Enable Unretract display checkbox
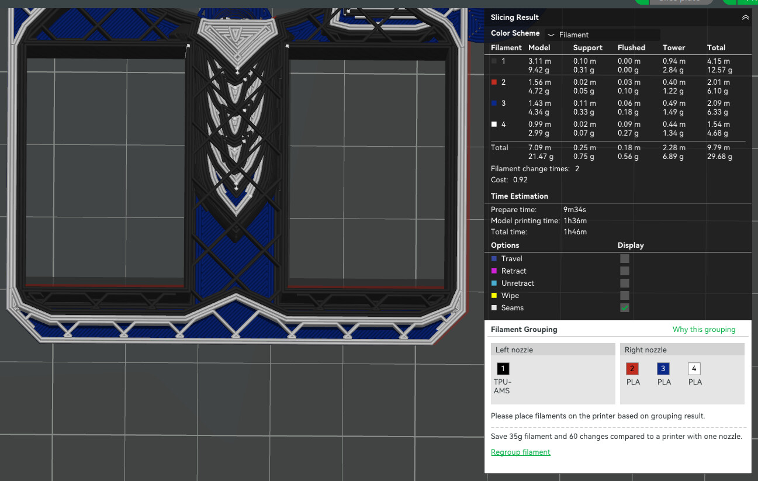758x481 pixels. tap(625, 283)
